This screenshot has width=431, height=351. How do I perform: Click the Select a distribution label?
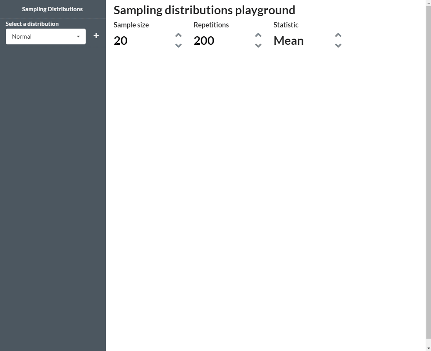[x=32, y=24]
